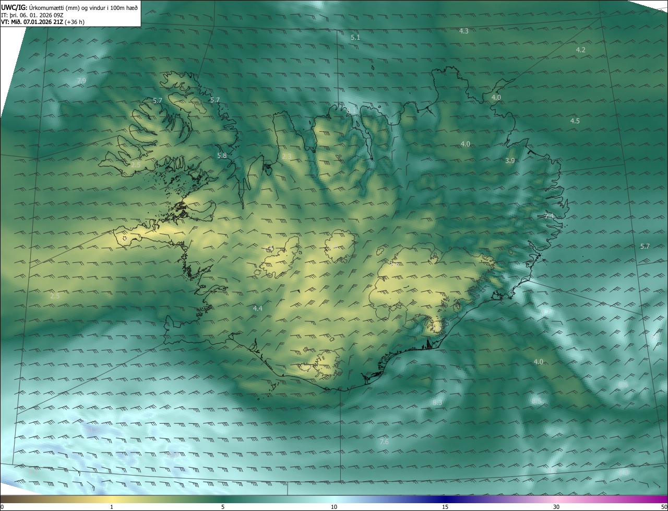Click the title line 'Úrkomumætti (mm) og vindur í 100m hæð'

pyautogui.click(x=83, y=7)
